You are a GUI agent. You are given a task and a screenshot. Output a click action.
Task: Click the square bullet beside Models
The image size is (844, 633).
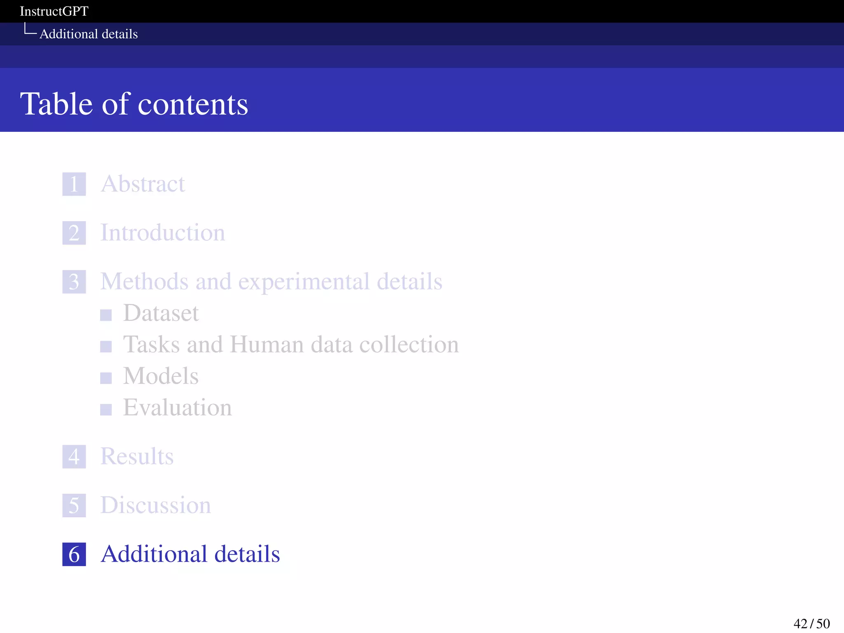coord(106,378)
